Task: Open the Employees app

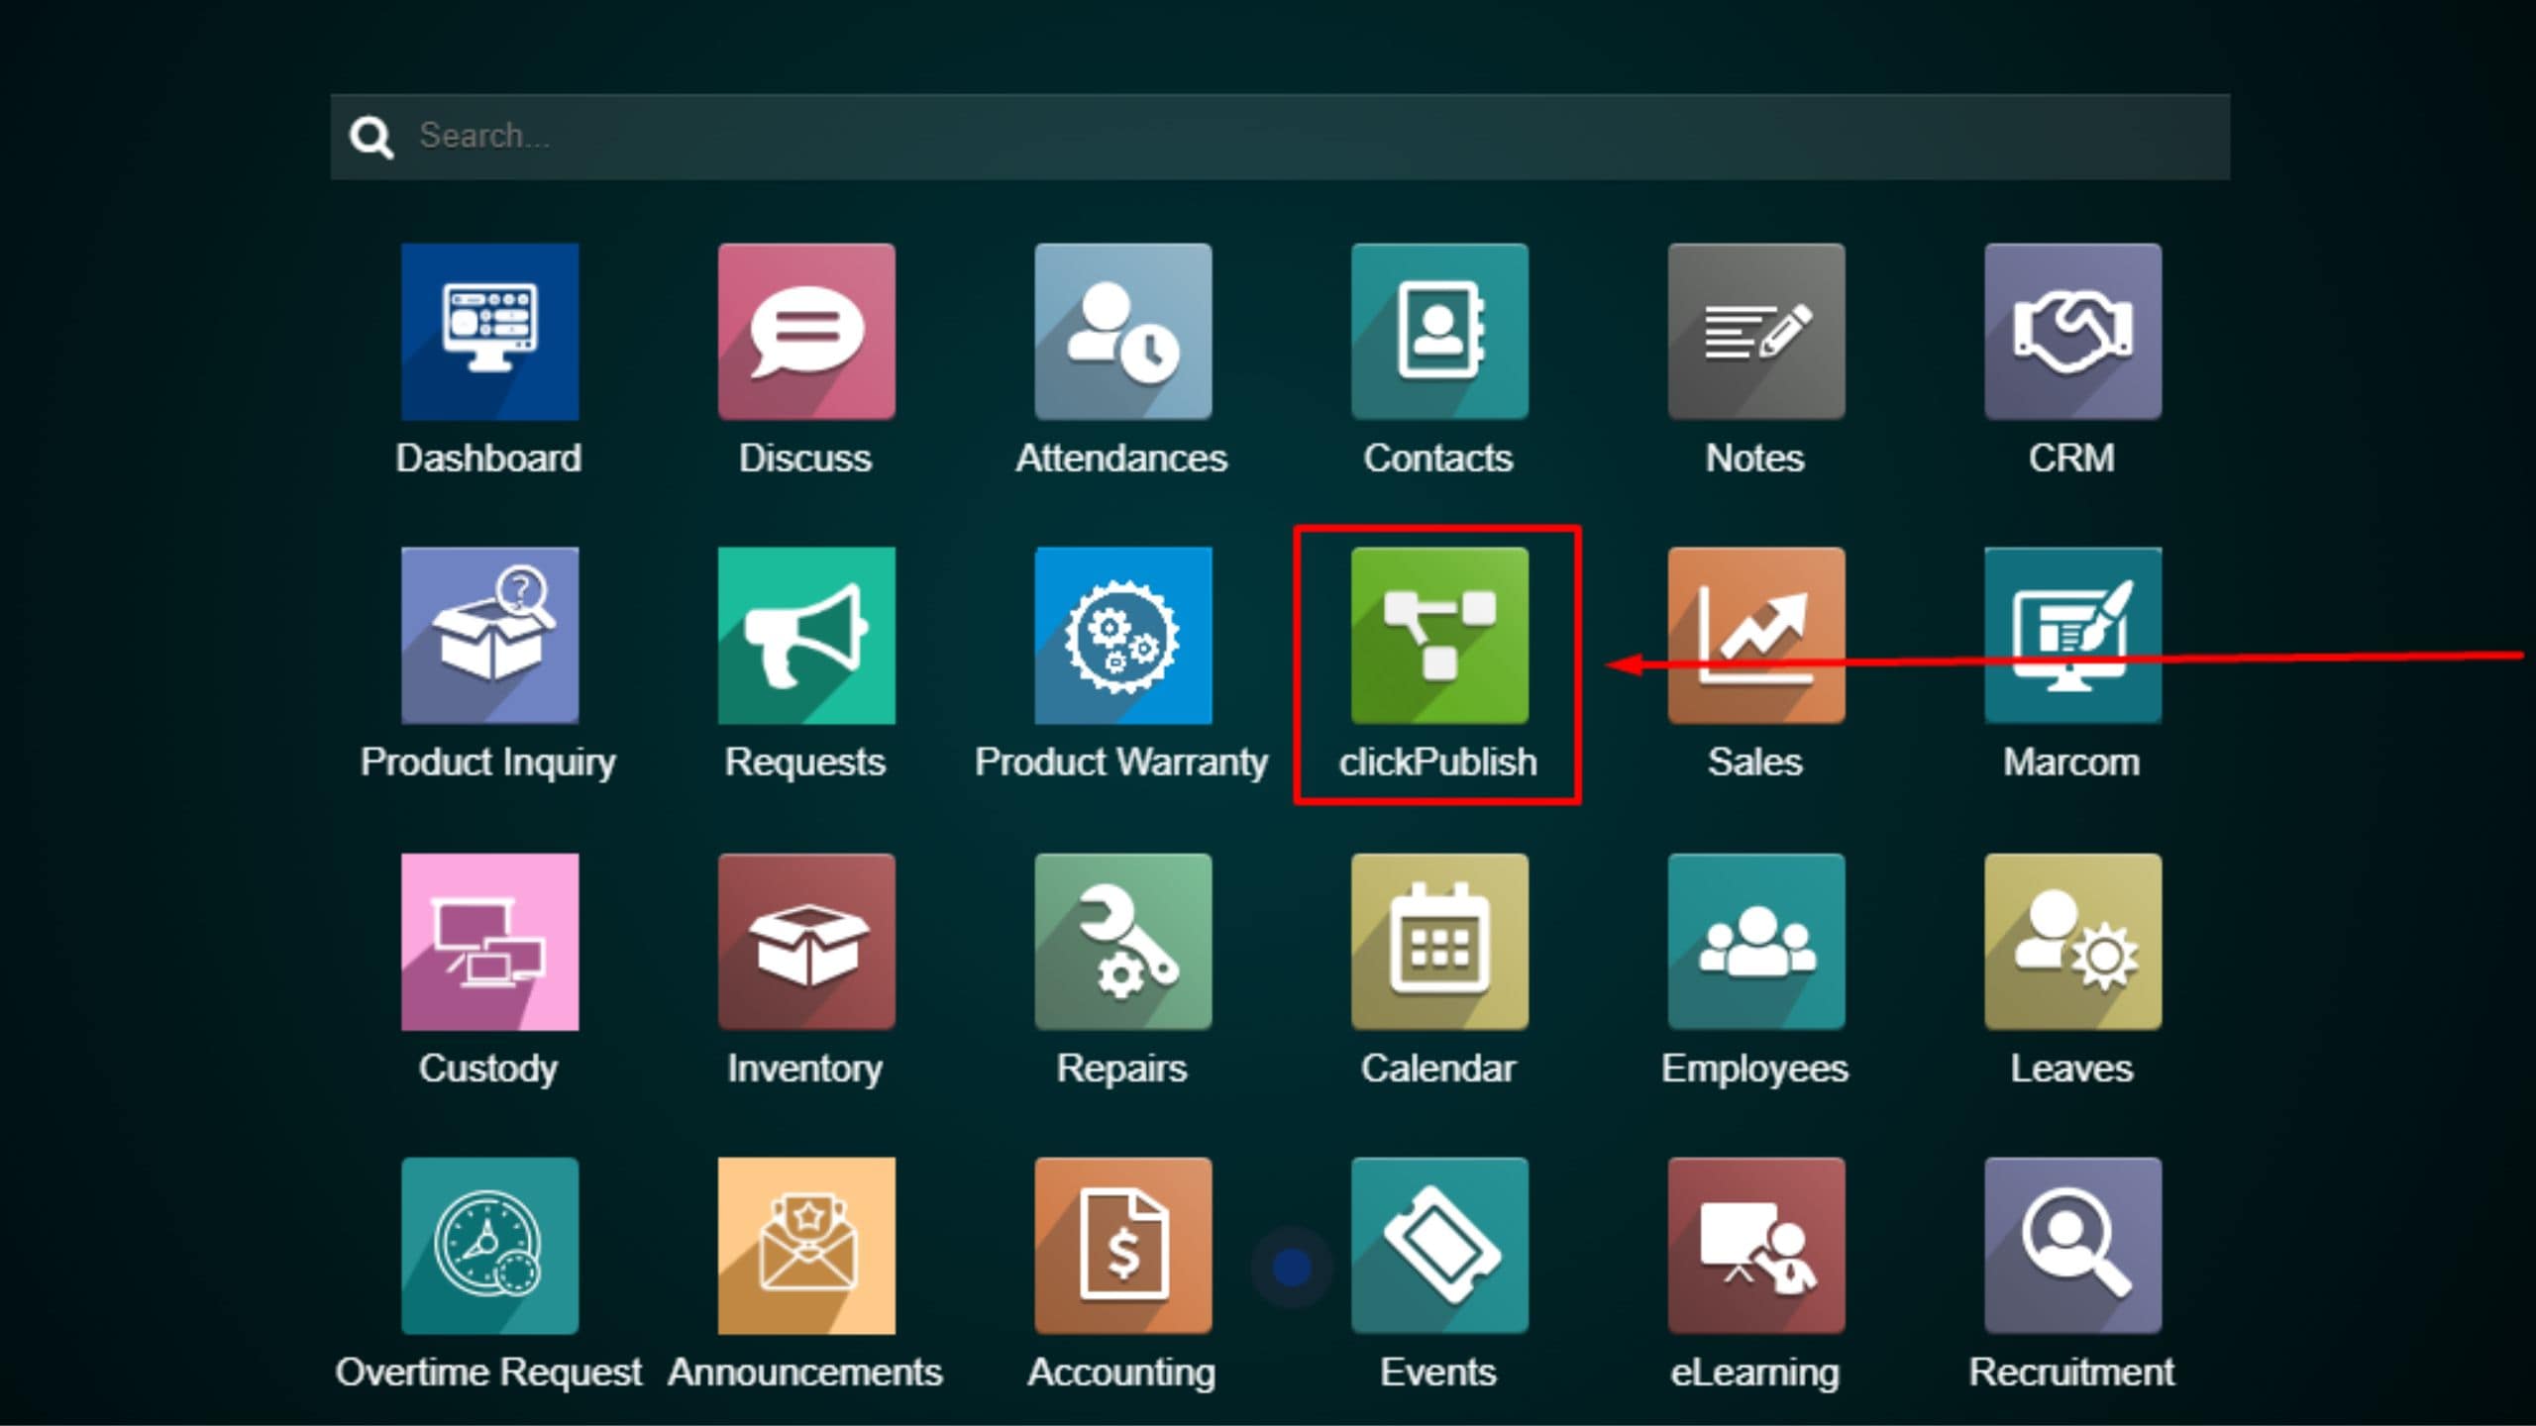Action: click(x=1756, y=942)
